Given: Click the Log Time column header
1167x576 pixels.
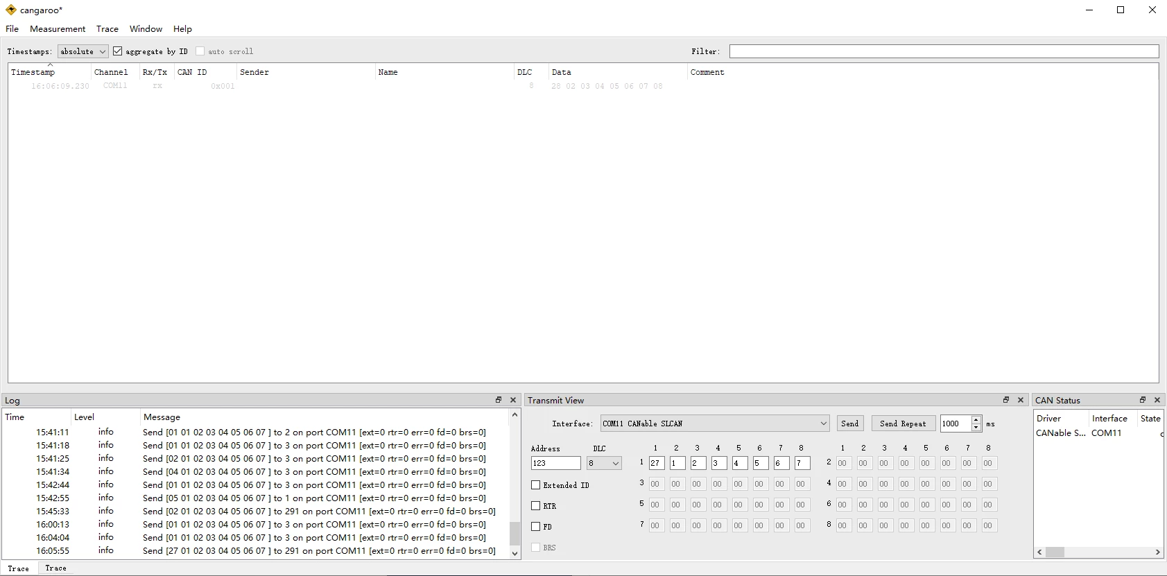Looking at the screenshot, I should tap(36, 417).
